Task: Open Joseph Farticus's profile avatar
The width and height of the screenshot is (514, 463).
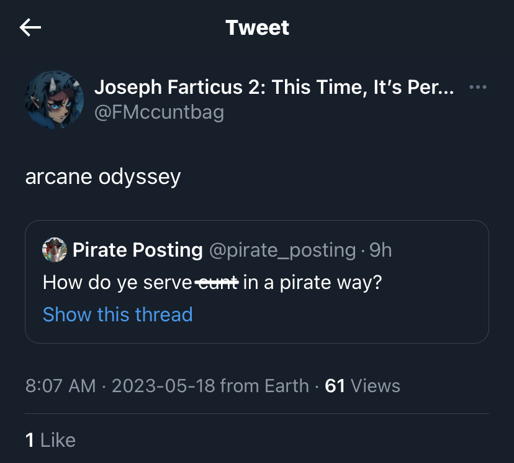Action: [x=55, y=100]
